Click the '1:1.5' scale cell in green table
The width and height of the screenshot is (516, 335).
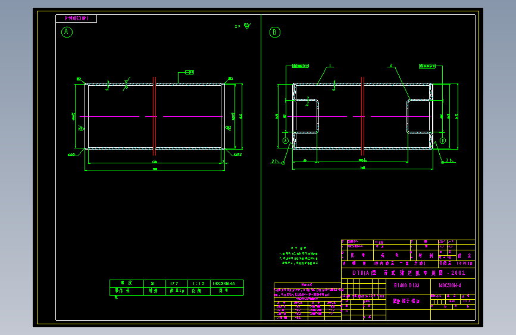(198, 284)
